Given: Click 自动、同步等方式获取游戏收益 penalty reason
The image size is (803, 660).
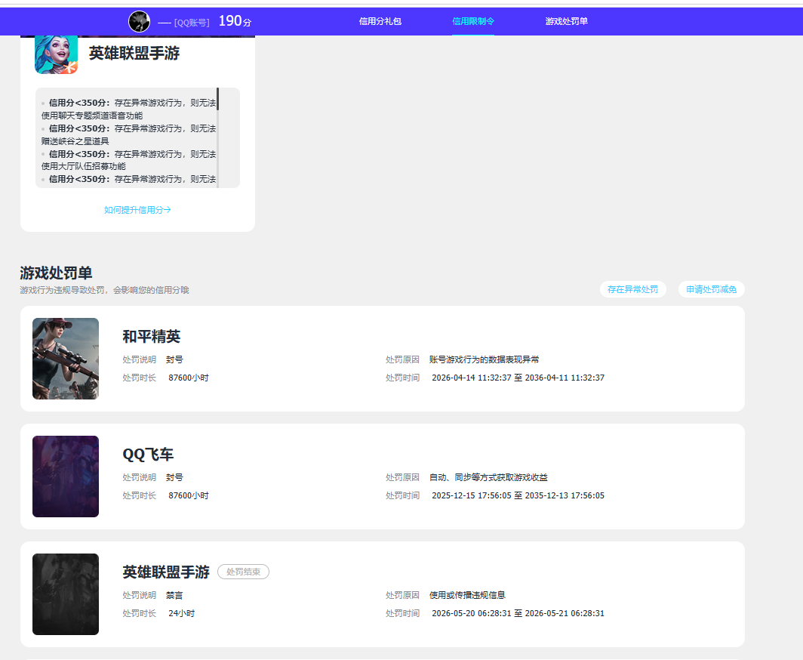Looking at the screenshot, I should [488, 477].
